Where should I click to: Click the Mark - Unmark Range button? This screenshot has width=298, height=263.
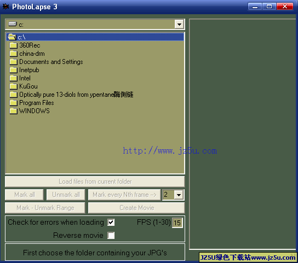(x=45, y=208)
